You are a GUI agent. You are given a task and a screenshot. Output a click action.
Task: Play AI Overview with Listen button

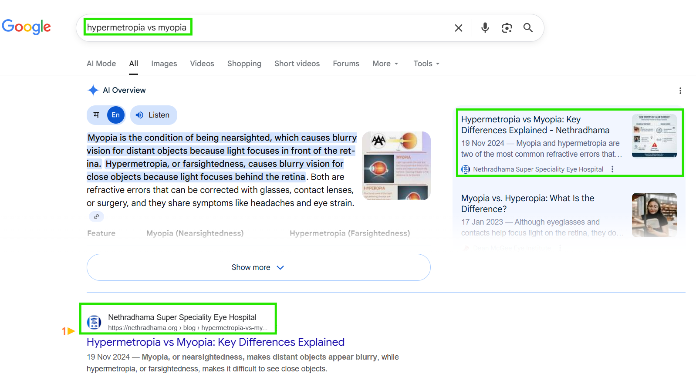[153, 115]
